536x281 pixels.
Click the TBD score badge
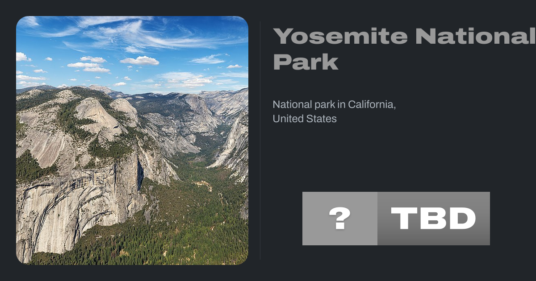pyautogui.click(x=433, y=219)
